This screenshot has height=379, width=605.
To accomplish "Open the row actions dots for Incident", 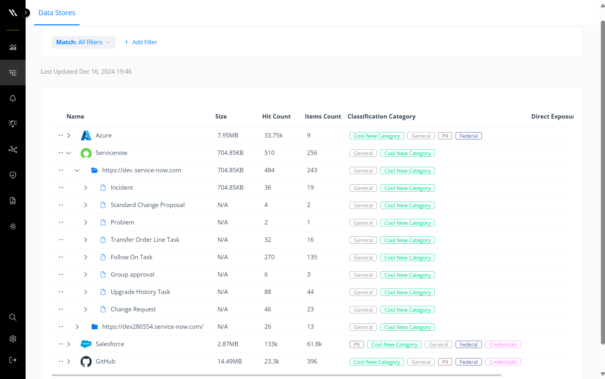I will coord(61,187).
